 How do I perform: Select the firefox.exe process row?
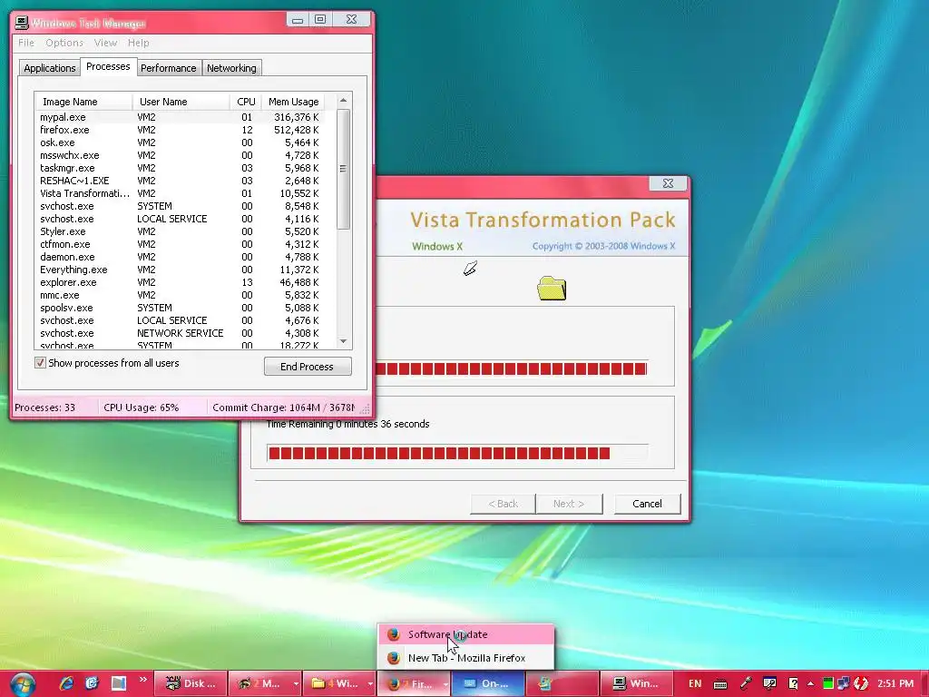[x=180, y=130]
